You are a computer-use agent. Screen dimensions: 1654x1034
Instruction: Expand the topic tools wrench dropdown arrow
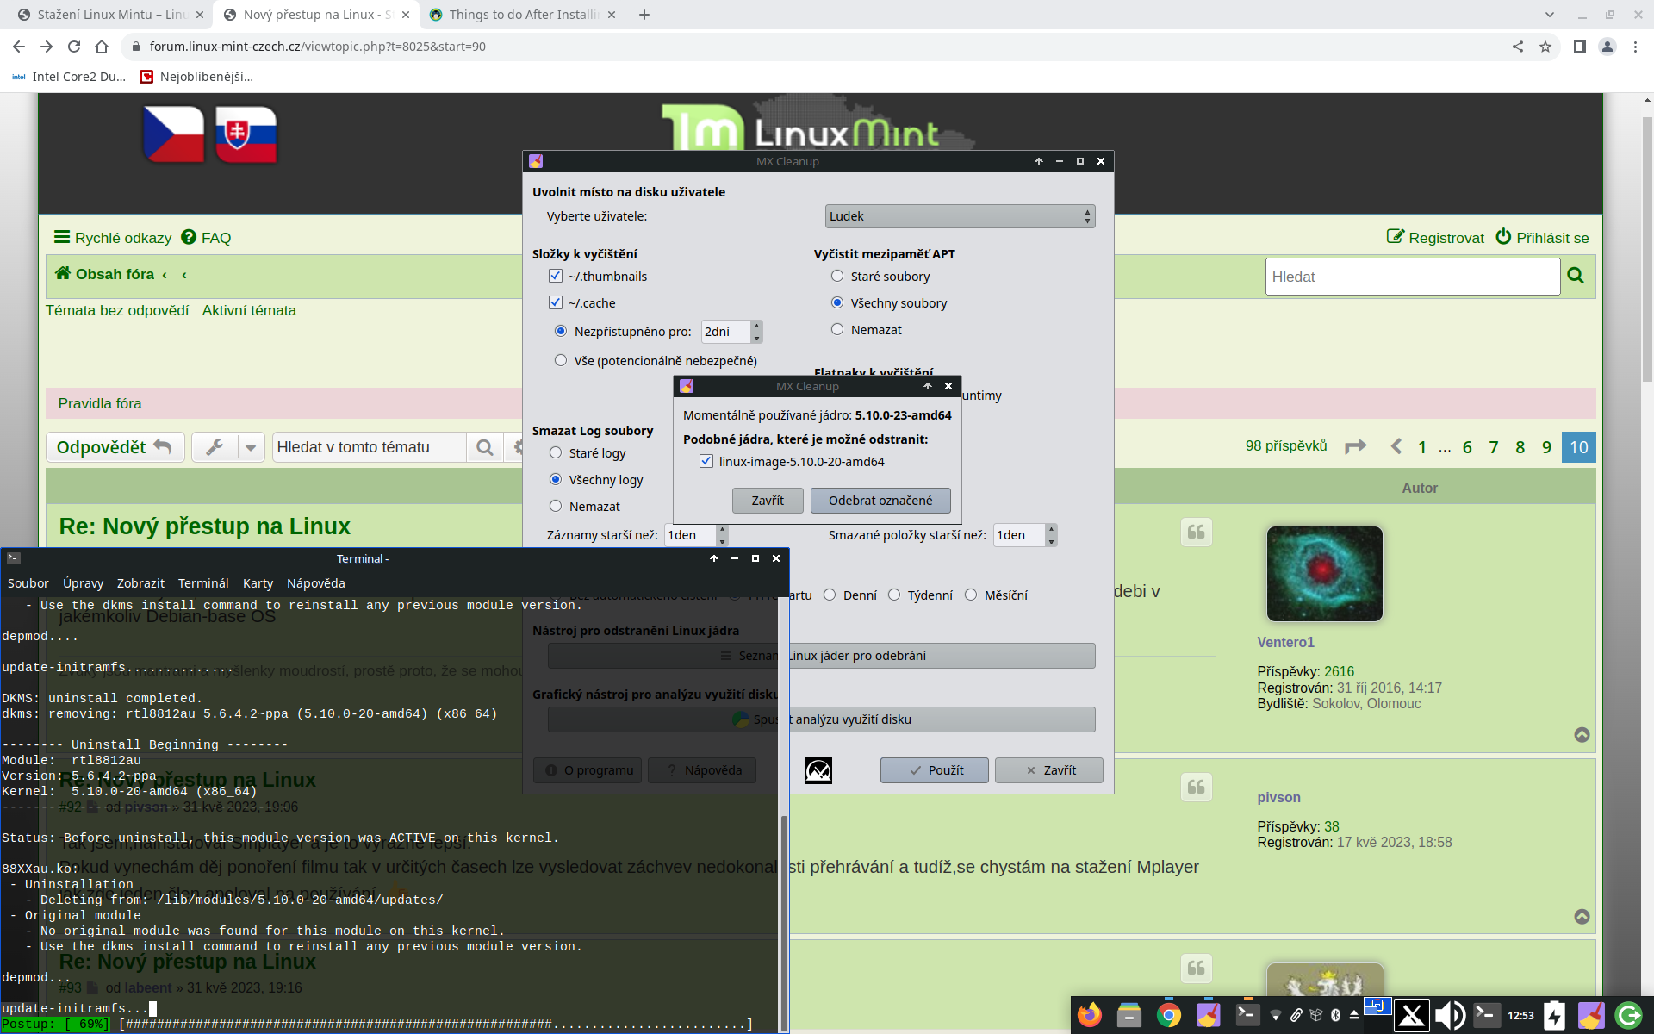[x=251, y=447]
